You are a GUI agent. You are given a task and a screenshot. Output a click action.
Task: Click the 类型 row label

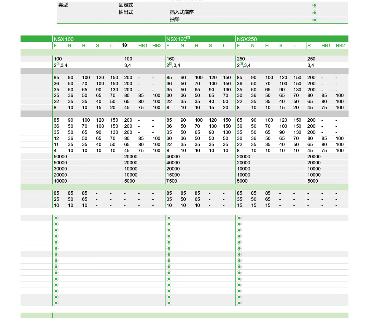coord(63,5)
